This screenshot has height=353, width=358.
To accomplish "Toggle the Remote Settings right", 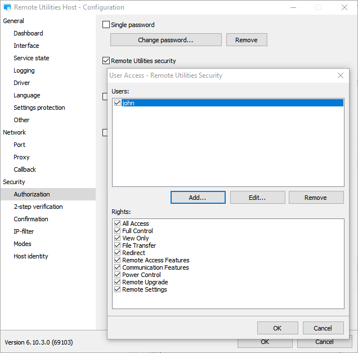I will pyautogui.click(x=117, y=289).
